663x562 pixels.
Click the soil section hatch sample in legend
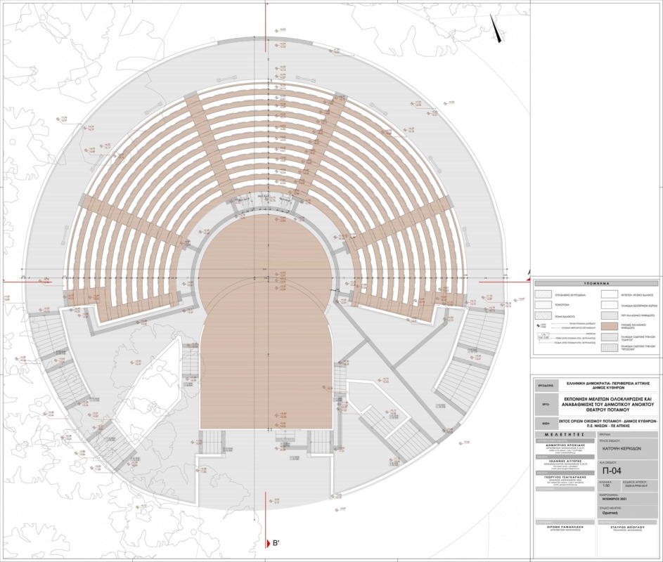[x=543, y=316]
